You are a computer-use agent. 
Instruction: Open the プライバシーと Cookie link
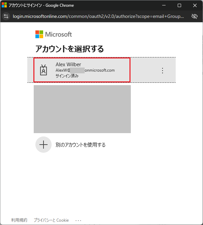(x=51, y=220)
